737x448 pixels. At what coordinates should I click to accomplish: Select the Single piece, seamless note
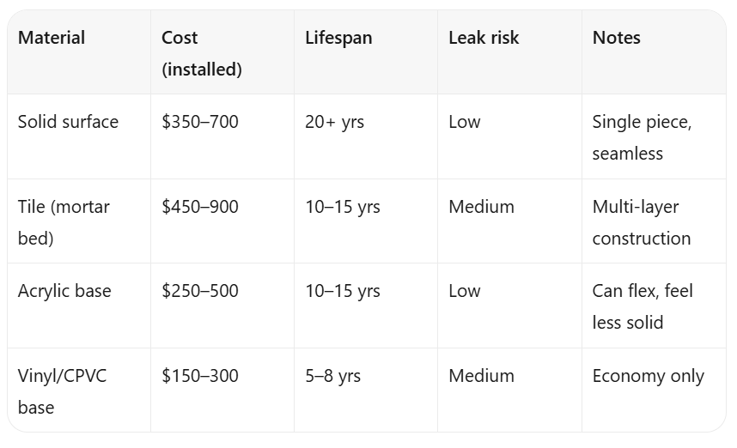pos(654,136)
